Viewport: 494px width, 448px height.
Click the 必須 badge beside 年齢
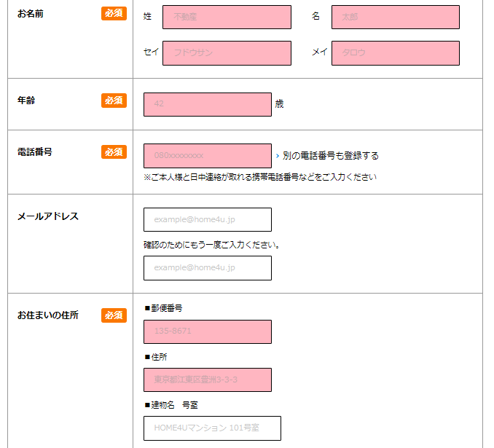tap(114, 101)
